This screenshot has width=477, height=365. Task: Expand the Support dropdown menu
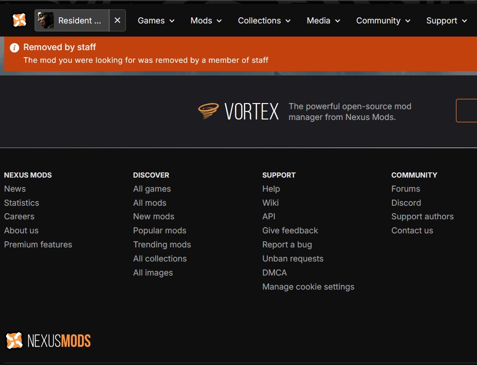(447, 21)
